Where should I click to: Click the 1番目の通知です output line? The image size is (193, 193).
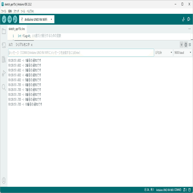click(x=24, y=60)
